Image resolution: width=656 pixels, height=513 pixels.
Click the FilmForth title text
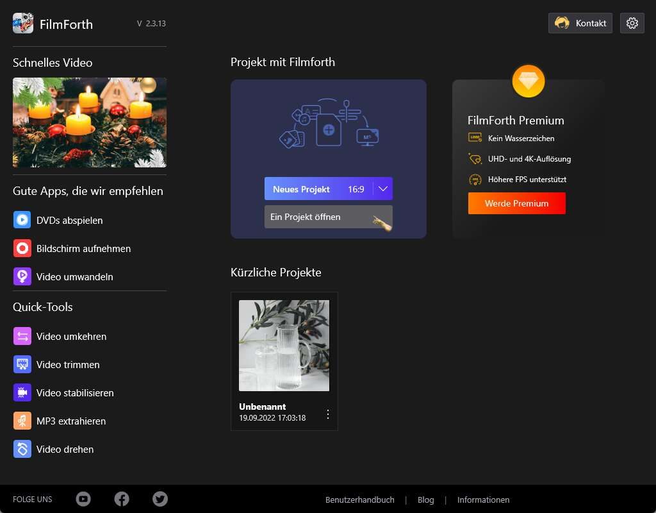coord(66,24)
